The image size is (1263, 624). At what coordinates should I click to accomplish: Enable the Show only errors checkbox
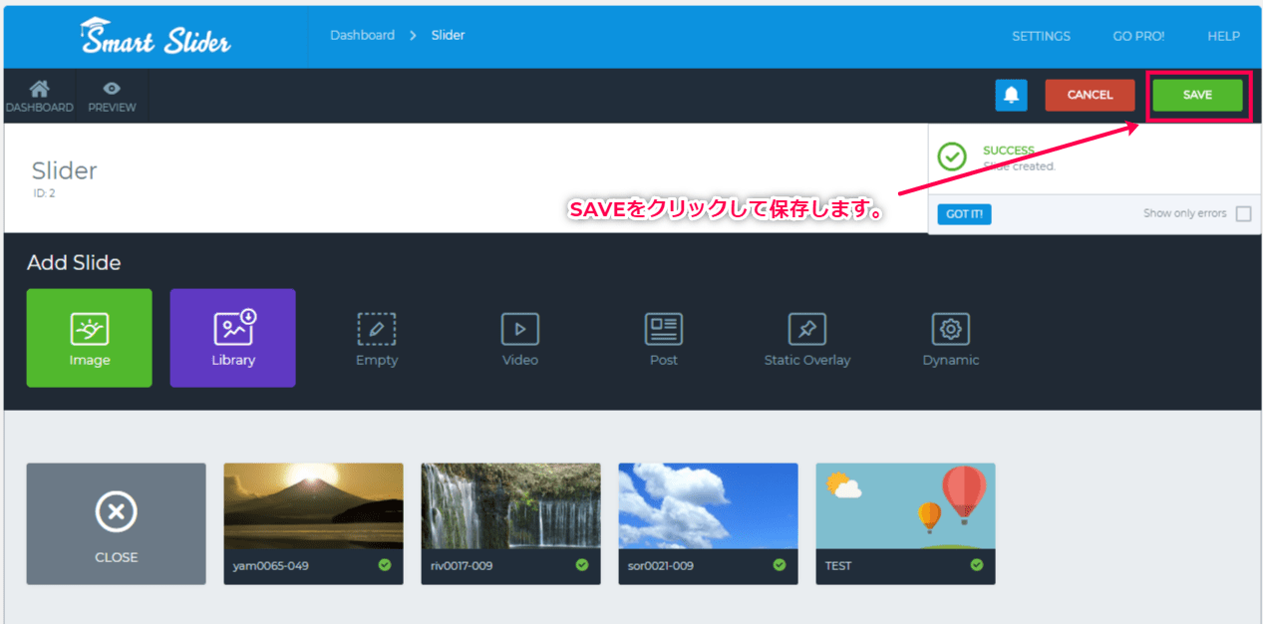[1243, 214]
